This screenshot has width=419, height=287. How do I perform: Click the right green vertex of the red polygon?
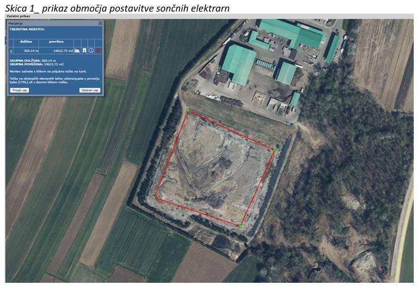click(x=274, y=150)
